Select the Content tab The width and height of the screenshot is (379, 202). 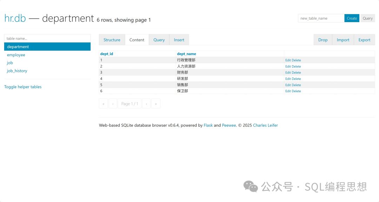click(x=137, y=40)
